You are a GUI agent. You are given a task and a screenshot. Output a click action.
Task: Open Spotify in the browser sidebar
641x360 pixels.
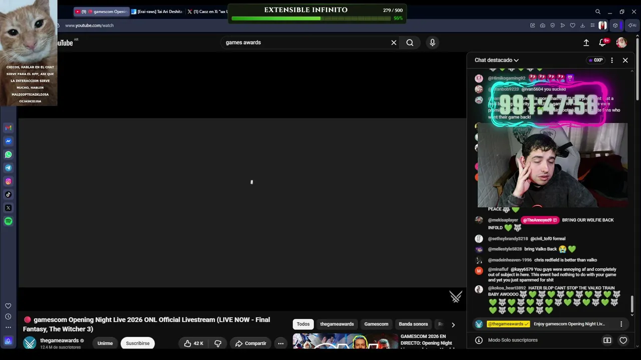coord(8,221)
